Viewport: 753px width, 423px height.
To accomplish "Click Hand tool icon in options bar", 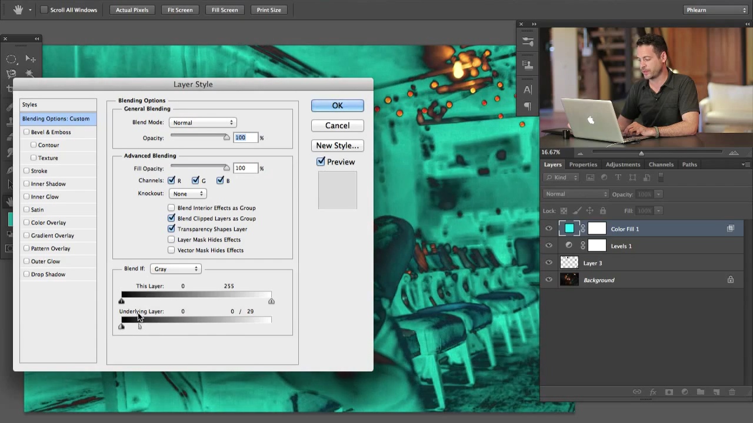I will tap(18, 9).
